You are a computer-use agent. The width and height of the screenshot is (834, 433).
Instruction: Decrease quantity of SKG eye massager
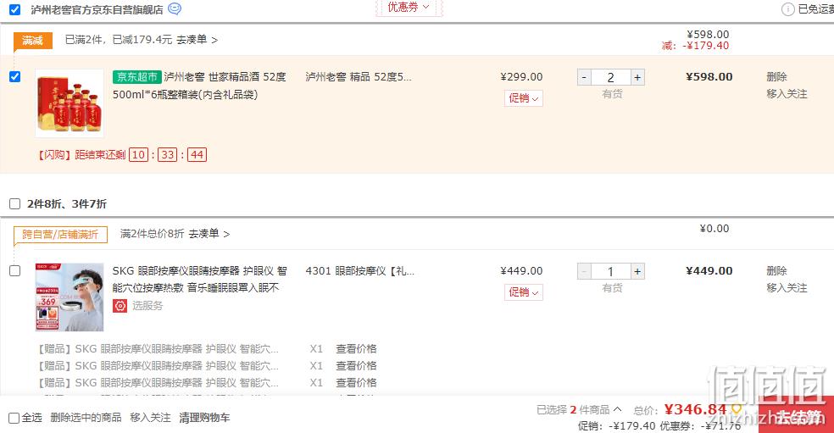[584, 271]
